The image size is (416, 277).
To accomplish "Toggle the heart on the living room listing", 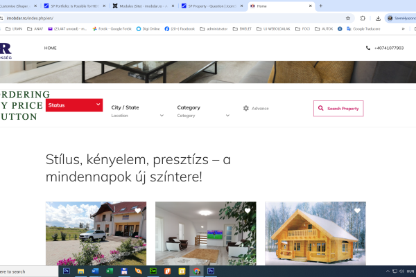I will [248, 211].
